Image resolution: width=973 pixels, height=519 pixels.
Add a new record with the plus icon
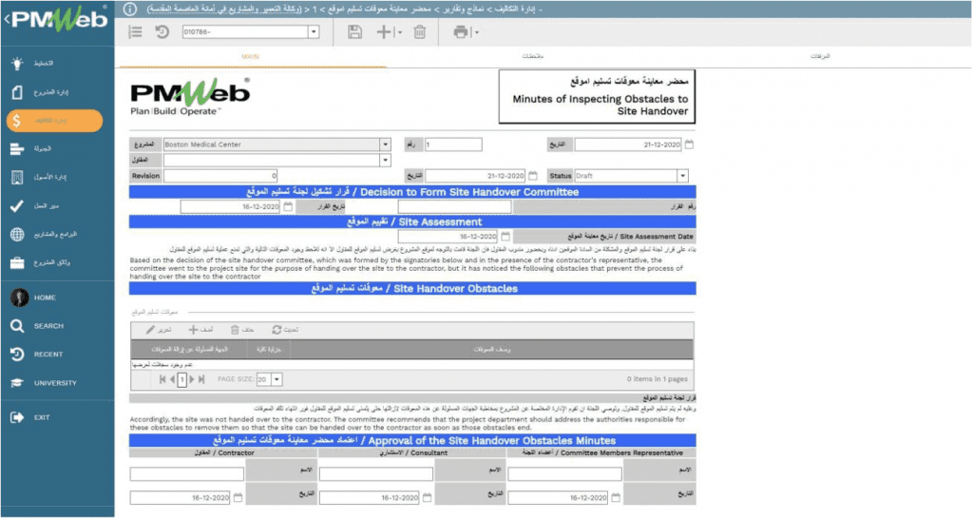pos(384,31)
